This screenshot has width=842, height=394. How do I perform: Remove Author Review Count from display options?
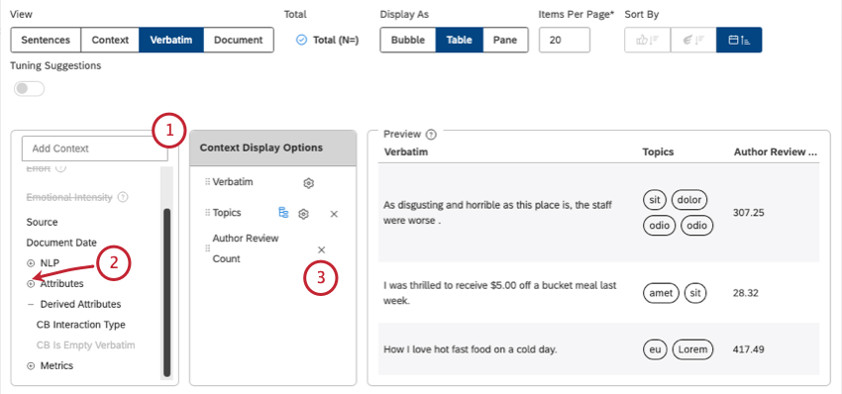pos(322,249)
